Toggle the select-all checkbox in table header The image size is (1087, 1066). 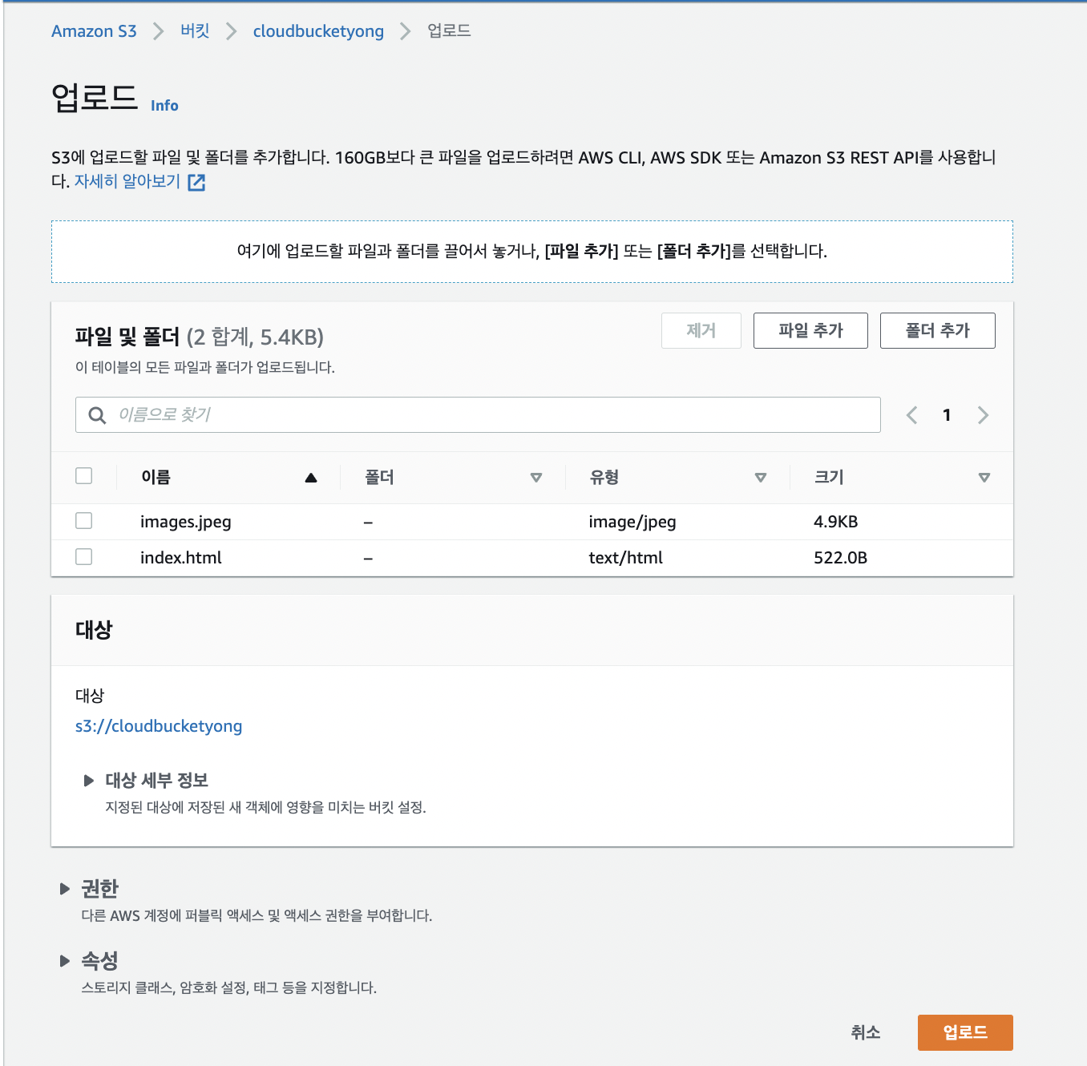(84, 476)
